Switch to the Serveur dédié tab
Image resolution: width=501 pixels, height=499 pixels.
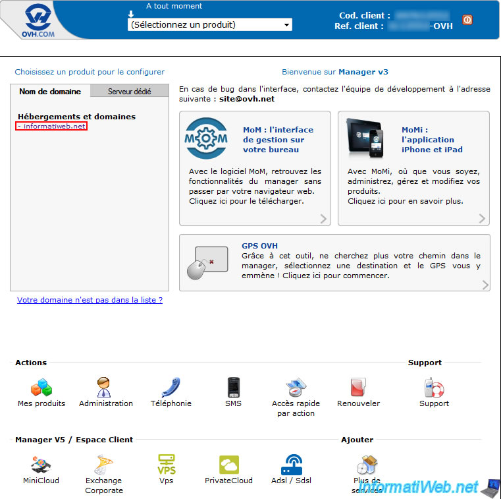click(130, 92)
